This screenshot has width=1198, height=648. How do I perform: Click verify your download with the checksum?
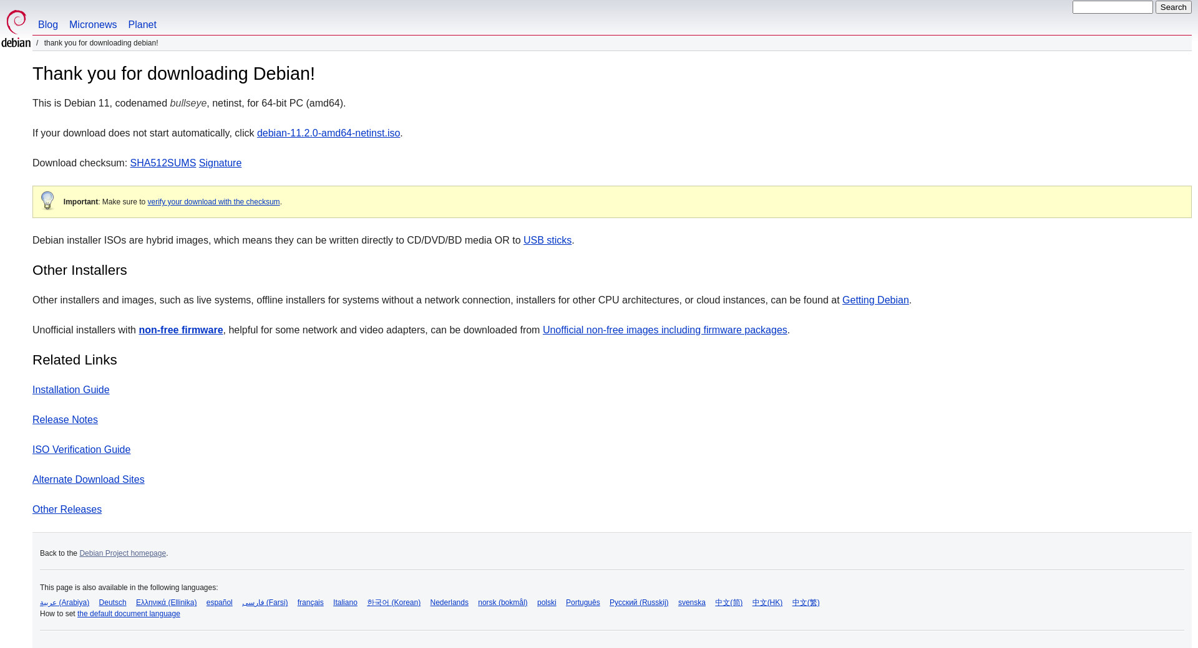click(213, 202)
